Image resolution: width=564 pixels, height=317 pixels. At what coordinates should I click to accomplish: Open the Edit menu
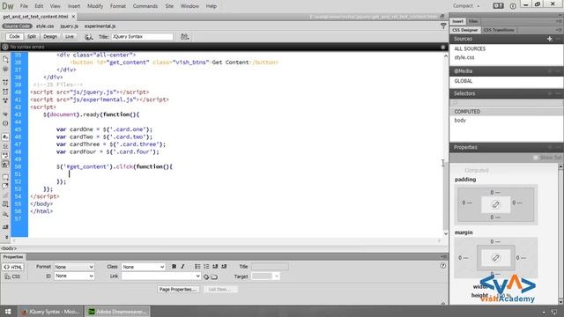click(39, 6)
